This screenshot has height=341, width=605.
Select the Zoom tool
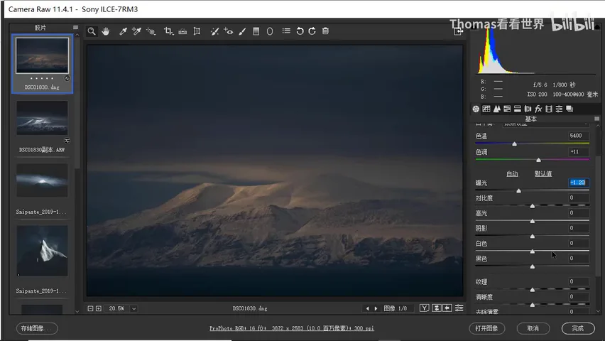92,31
